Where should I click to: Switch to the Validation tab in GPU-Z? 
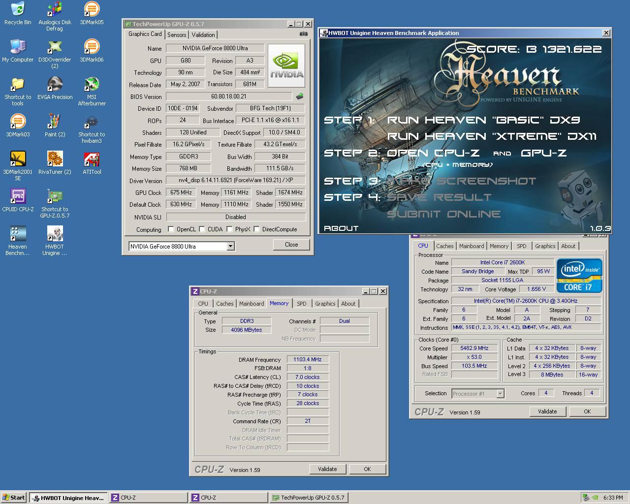(203, 34)
